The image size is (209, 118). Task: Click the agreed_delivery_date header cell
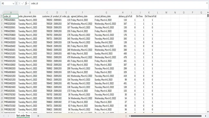pyautogui.click(x=82, y=16)
